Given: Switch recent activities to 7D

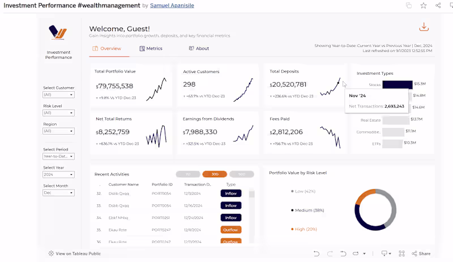Looking at the screenshot, I should click(x=188, y=174).
